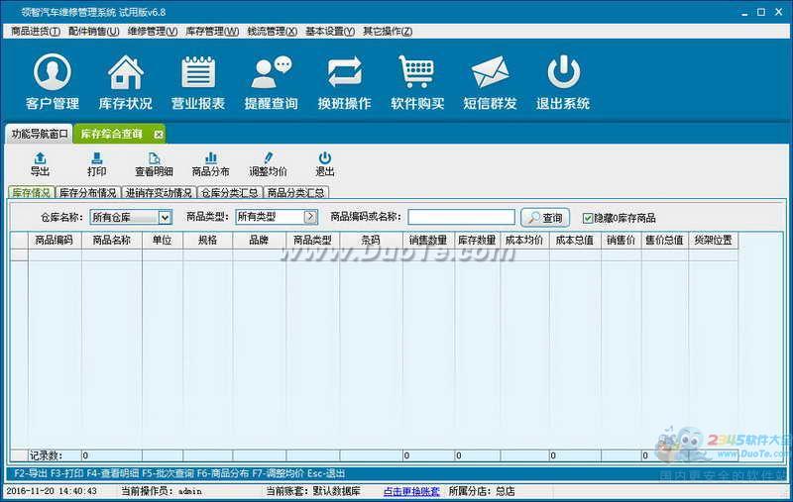
Task: Sort by 商品名称 column header
Action: 112,241
